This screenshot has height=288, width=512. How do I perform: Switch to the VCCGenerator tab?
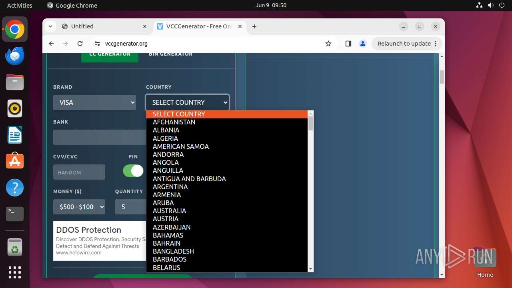coord(199,26)
